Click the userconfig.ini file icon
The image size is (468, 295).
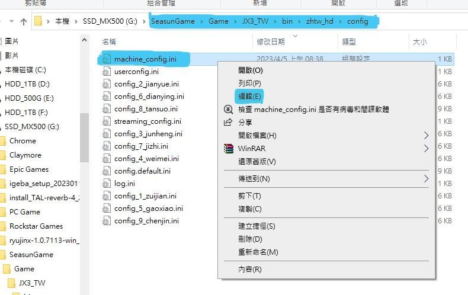point(107,71)
